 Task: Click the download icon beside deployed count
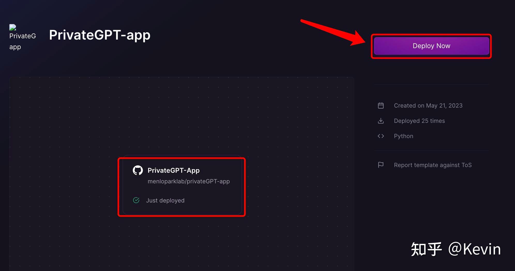coord(381,121)
